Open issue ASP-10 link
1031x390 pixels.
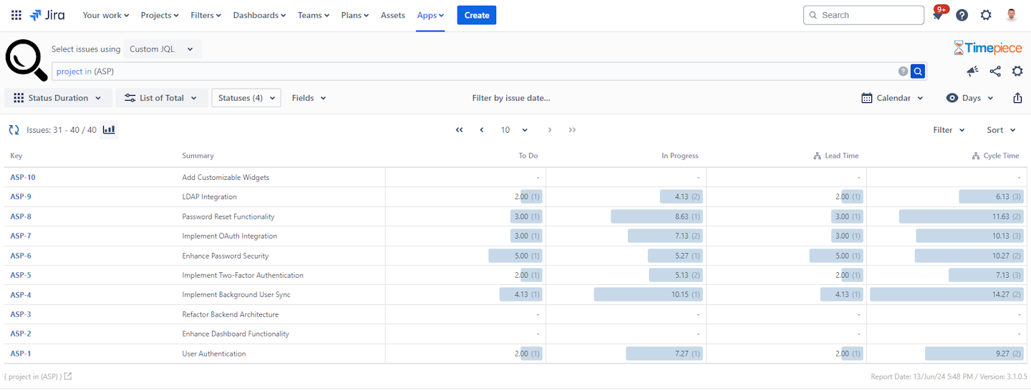point(23,177)
